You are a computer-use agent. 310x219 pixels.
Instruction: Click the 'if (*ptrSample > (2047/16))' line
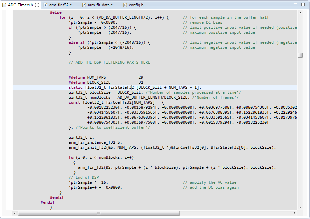[x=102, y=27]
